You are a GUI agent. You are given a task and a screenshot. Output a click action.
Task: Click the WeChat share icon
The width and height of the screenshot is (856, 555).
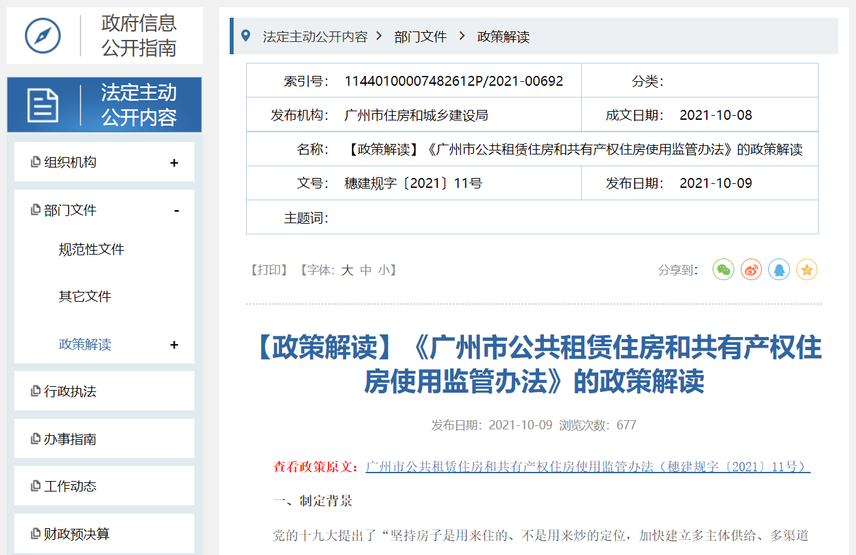723,270
